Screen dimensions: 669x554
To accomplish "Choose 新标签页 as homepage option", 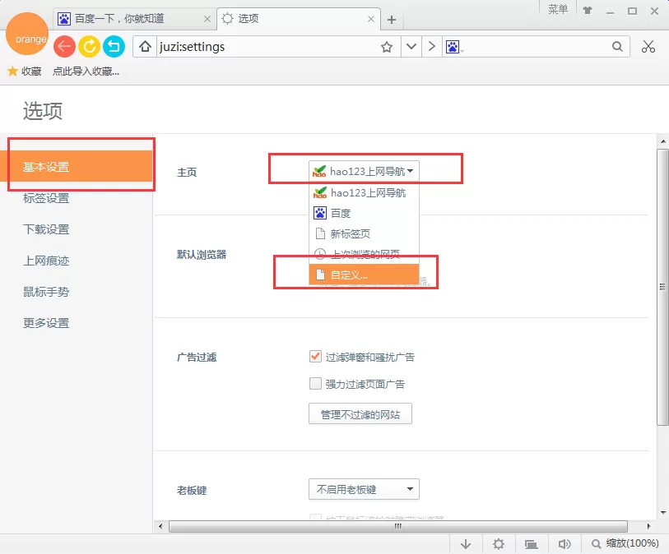I will pos(364,233).
